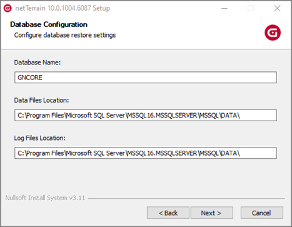Click into the Data Files Location path field

146,115
